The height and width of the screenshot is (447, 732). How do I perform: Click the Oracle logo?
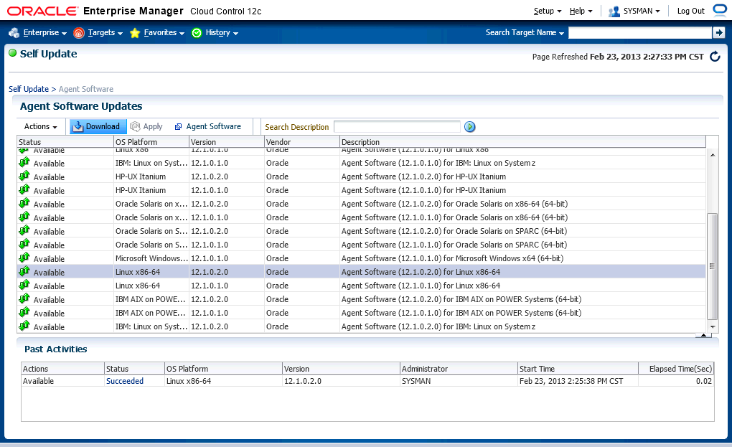(x=42, y=11)
